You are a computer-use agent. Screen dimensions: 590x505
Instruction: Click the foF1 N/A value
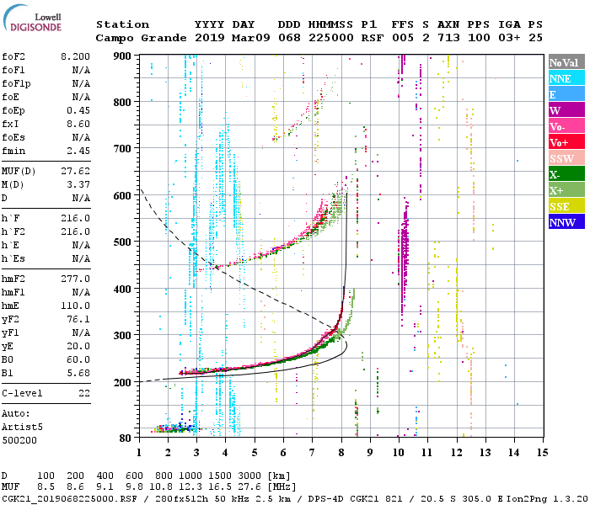81,70
